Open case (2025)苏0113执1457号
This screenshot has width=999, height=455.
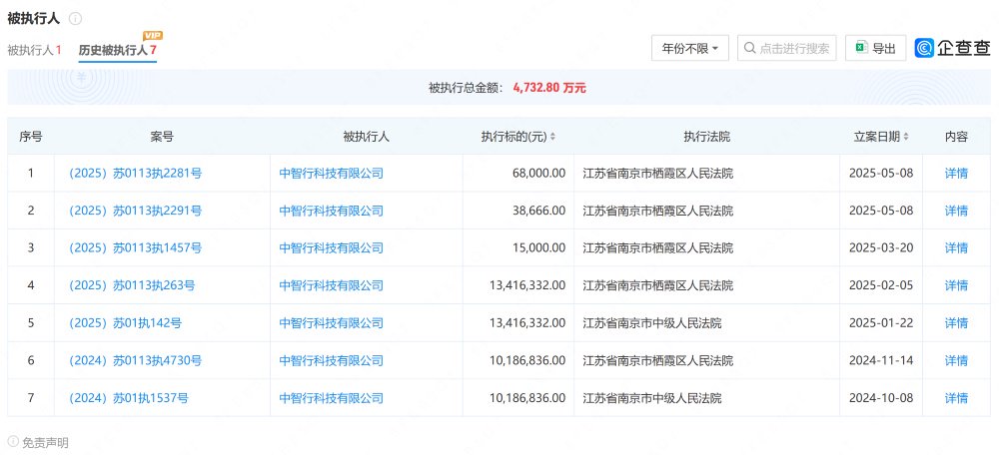pos(135,248)
